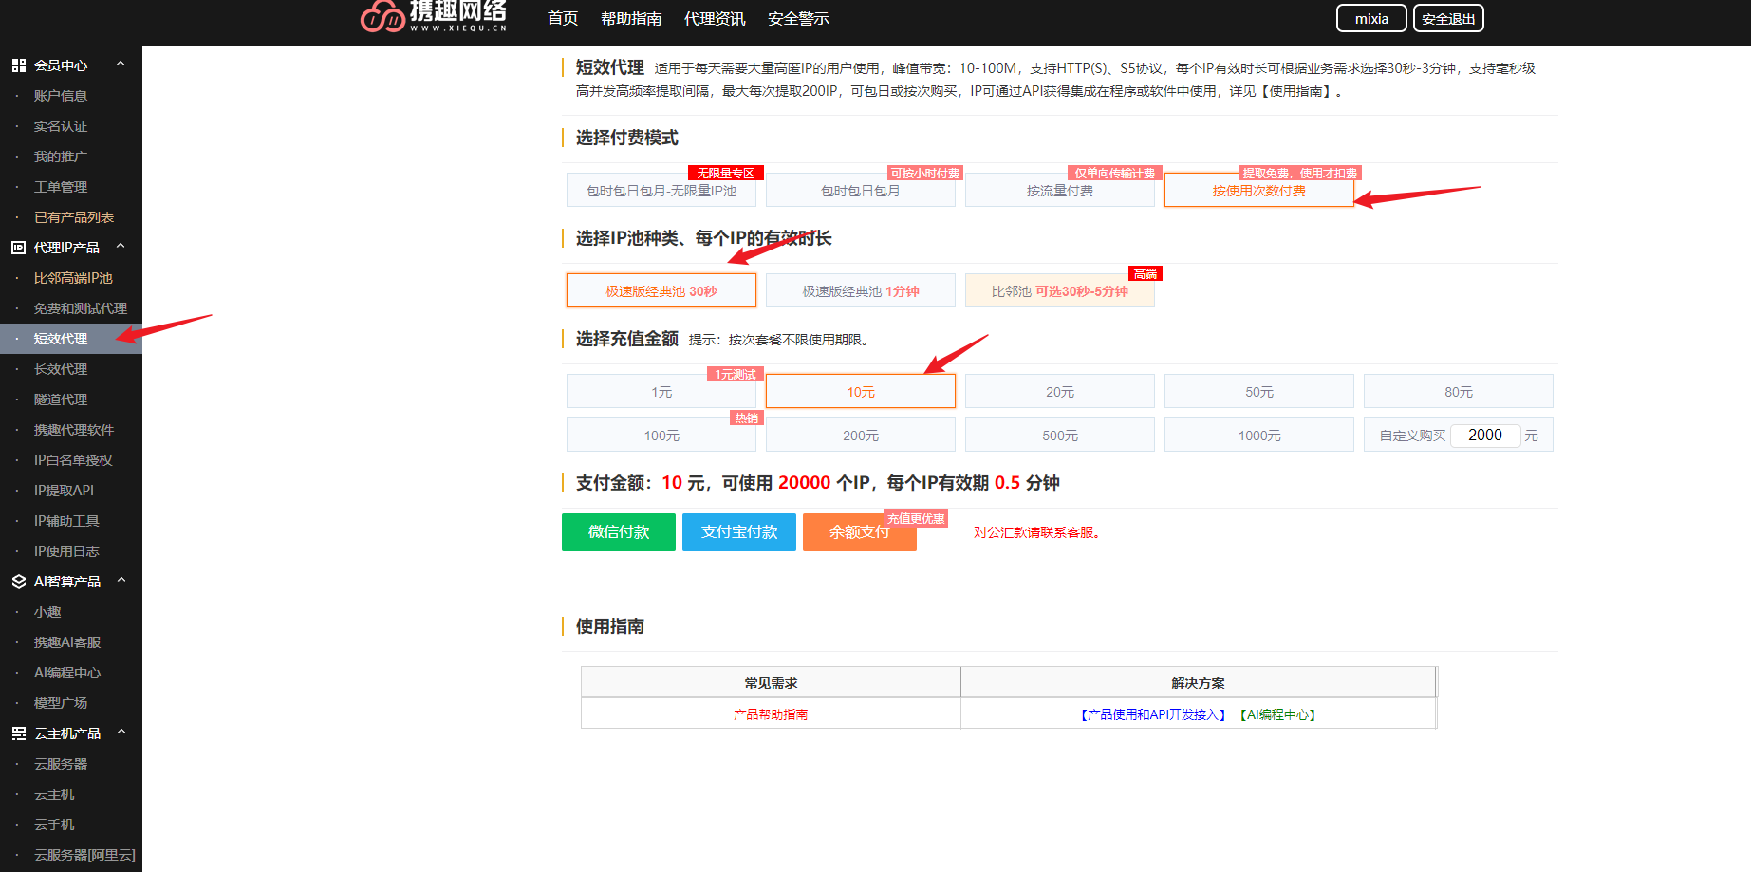The image size is (1751, 872).
Task: Click the 会员中心 grid icon in sidebar
Action: (x=20, y=65)
